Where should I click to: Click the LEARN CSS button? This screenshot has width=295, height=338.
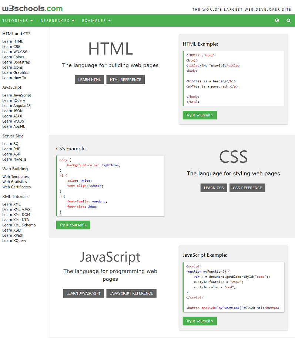[214, 188]
